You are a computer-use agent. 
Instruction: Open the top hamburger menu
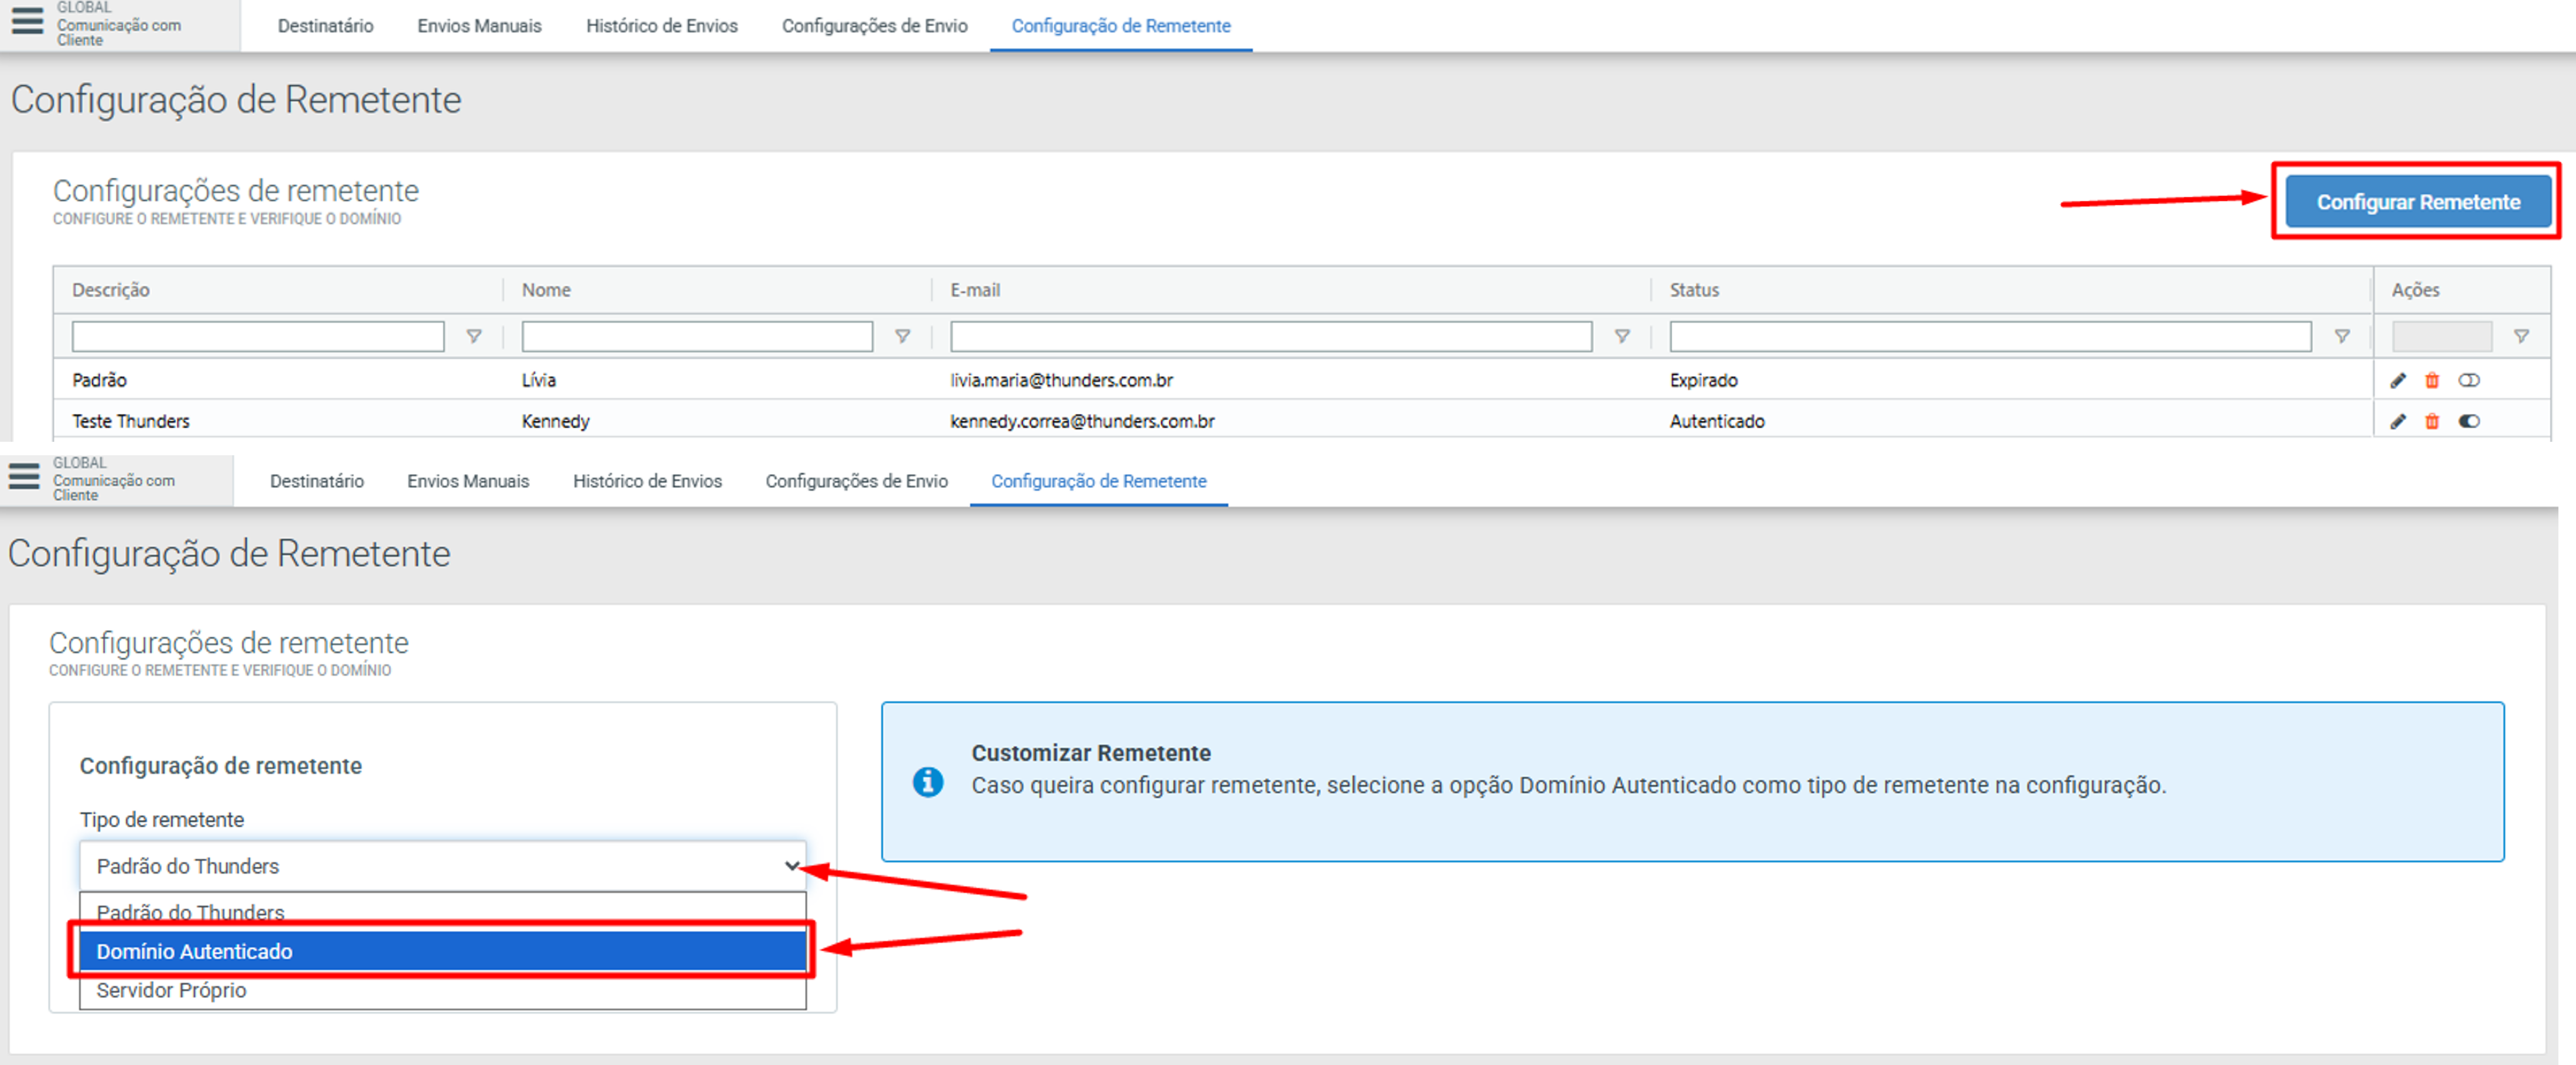tap(27, 20)
